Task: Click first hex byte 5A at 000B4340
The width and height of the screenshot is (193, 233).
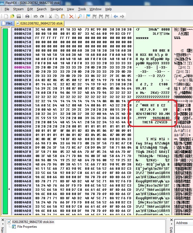Action: tap(37, 105)
